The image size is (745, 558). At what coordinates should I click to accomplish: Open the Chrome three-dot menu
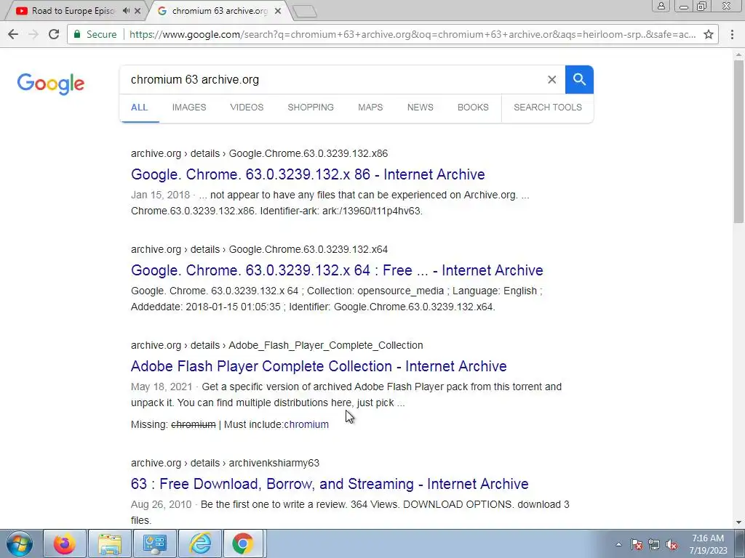click(732, 34)
